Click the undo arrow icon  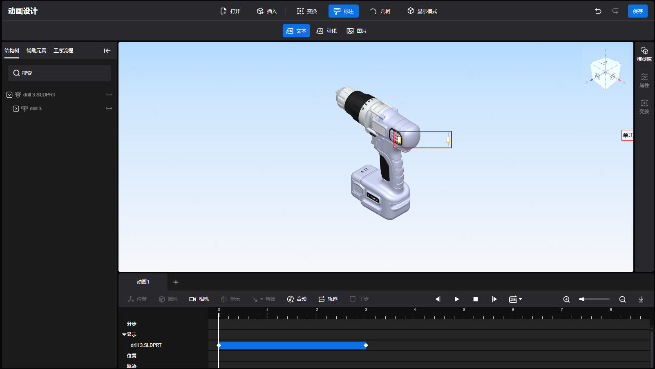[598, 11]
